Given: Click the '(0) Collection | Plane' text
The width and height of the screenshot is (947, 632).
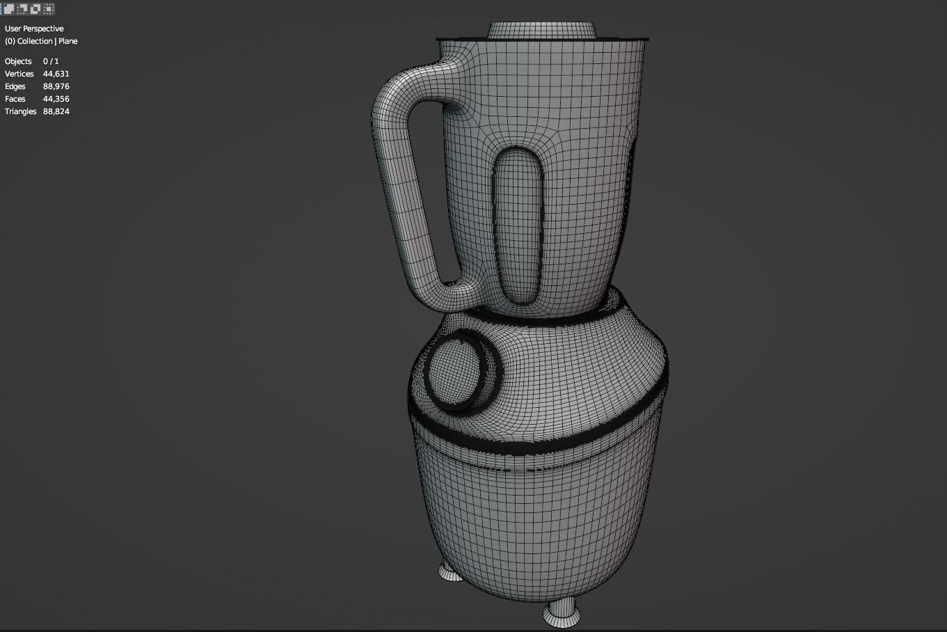Looking at the screenshot, I should pos(41,41).
